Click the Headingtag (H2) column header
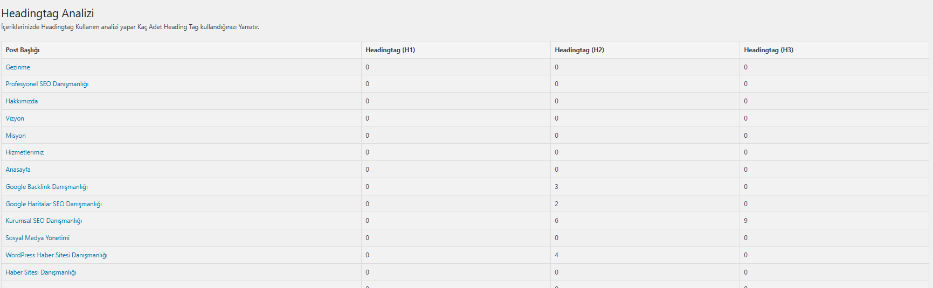933x288 pixels. tap(579, 50)
